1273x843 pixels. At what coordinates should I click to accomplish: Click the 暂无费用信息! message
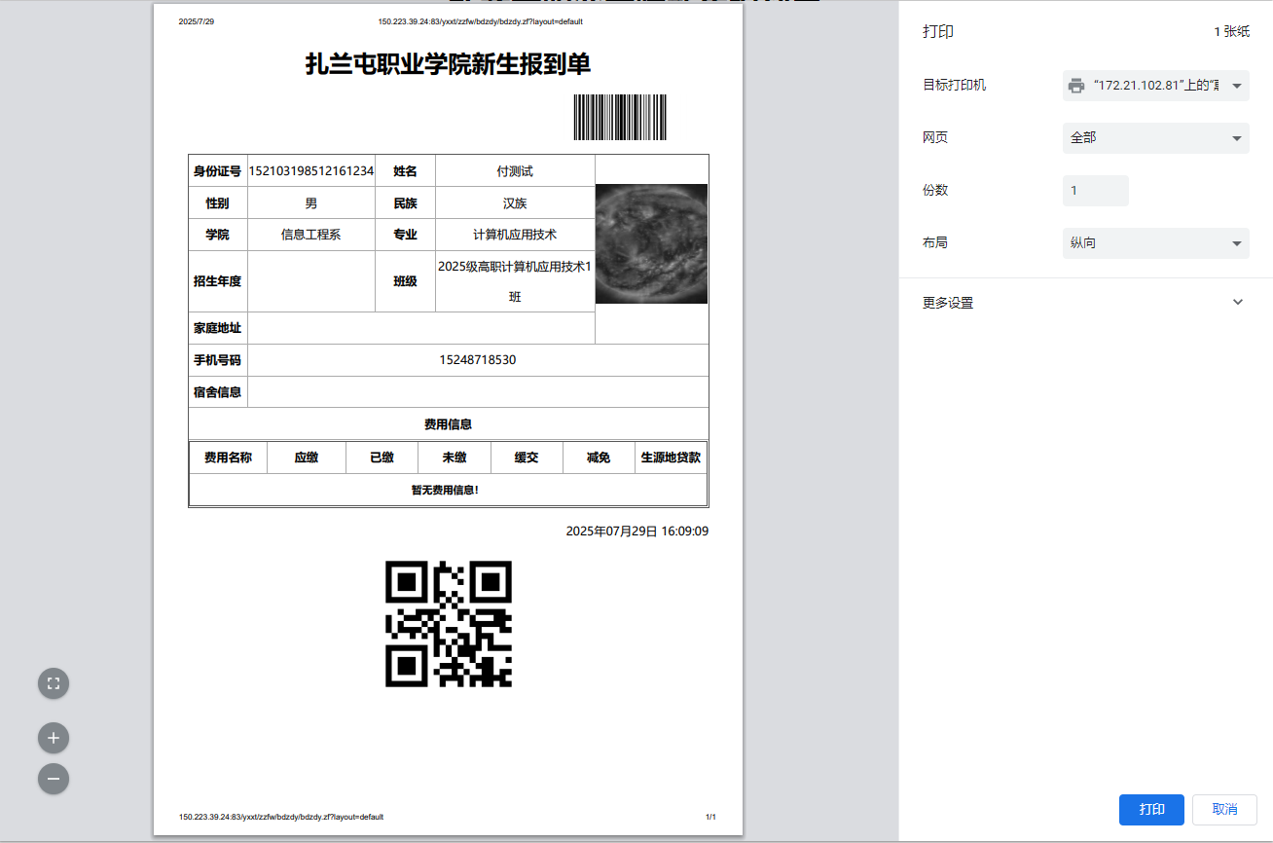[x=445, y=490]
